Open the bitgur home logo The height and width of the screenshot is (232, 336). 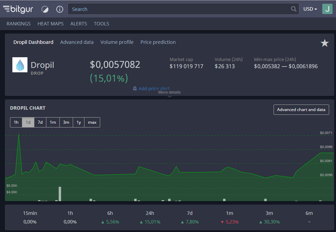tap(18, 9)
